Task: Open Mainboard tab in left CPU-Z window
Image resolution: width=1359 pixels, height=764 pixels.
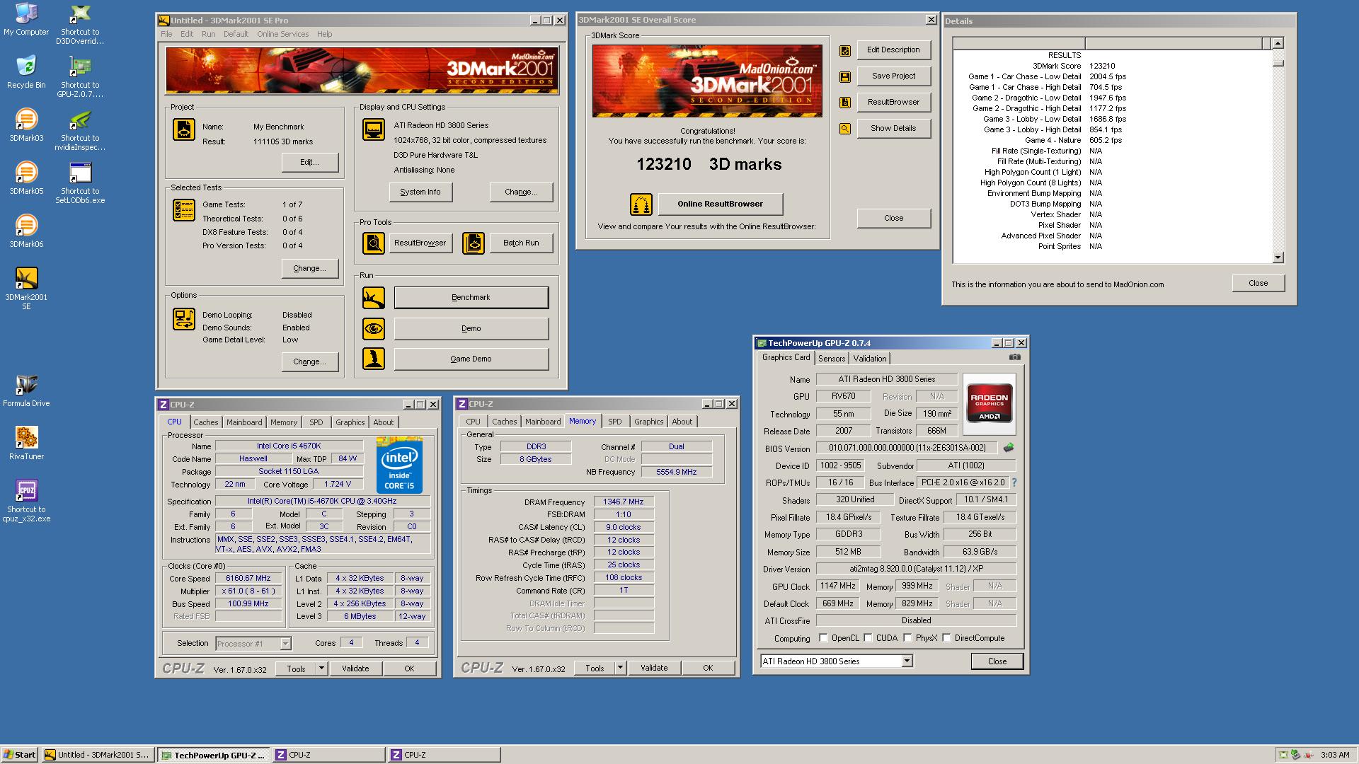Action: 244,422
